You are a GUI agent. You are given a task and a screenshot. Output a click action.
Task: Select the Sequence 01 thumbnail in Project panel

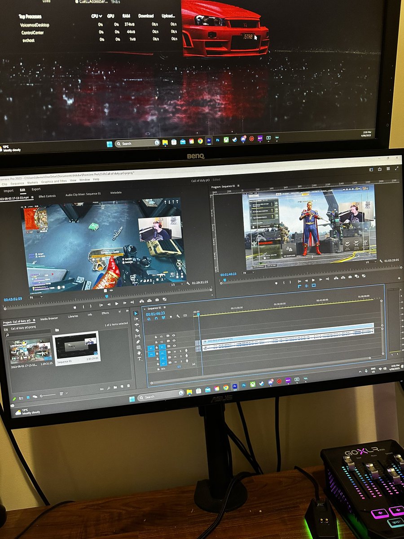click(76, 345)
